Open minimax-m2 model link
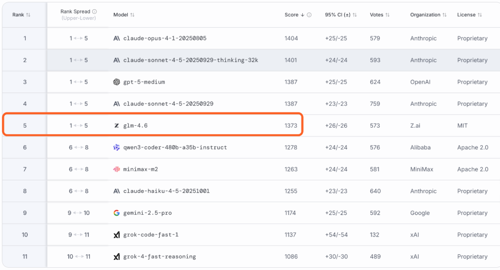The height and width of the screenshot is (270, 500). point(141,169)
